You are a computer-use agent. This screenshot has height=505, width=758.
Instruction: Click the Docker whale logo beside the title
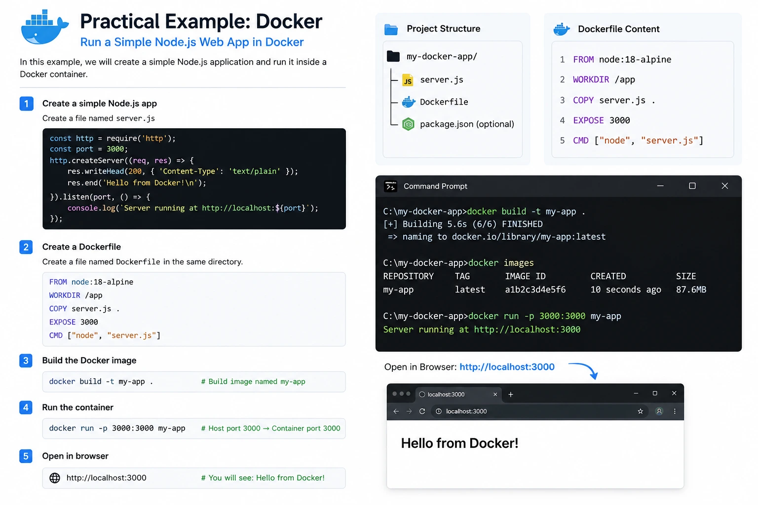(45, 27)
